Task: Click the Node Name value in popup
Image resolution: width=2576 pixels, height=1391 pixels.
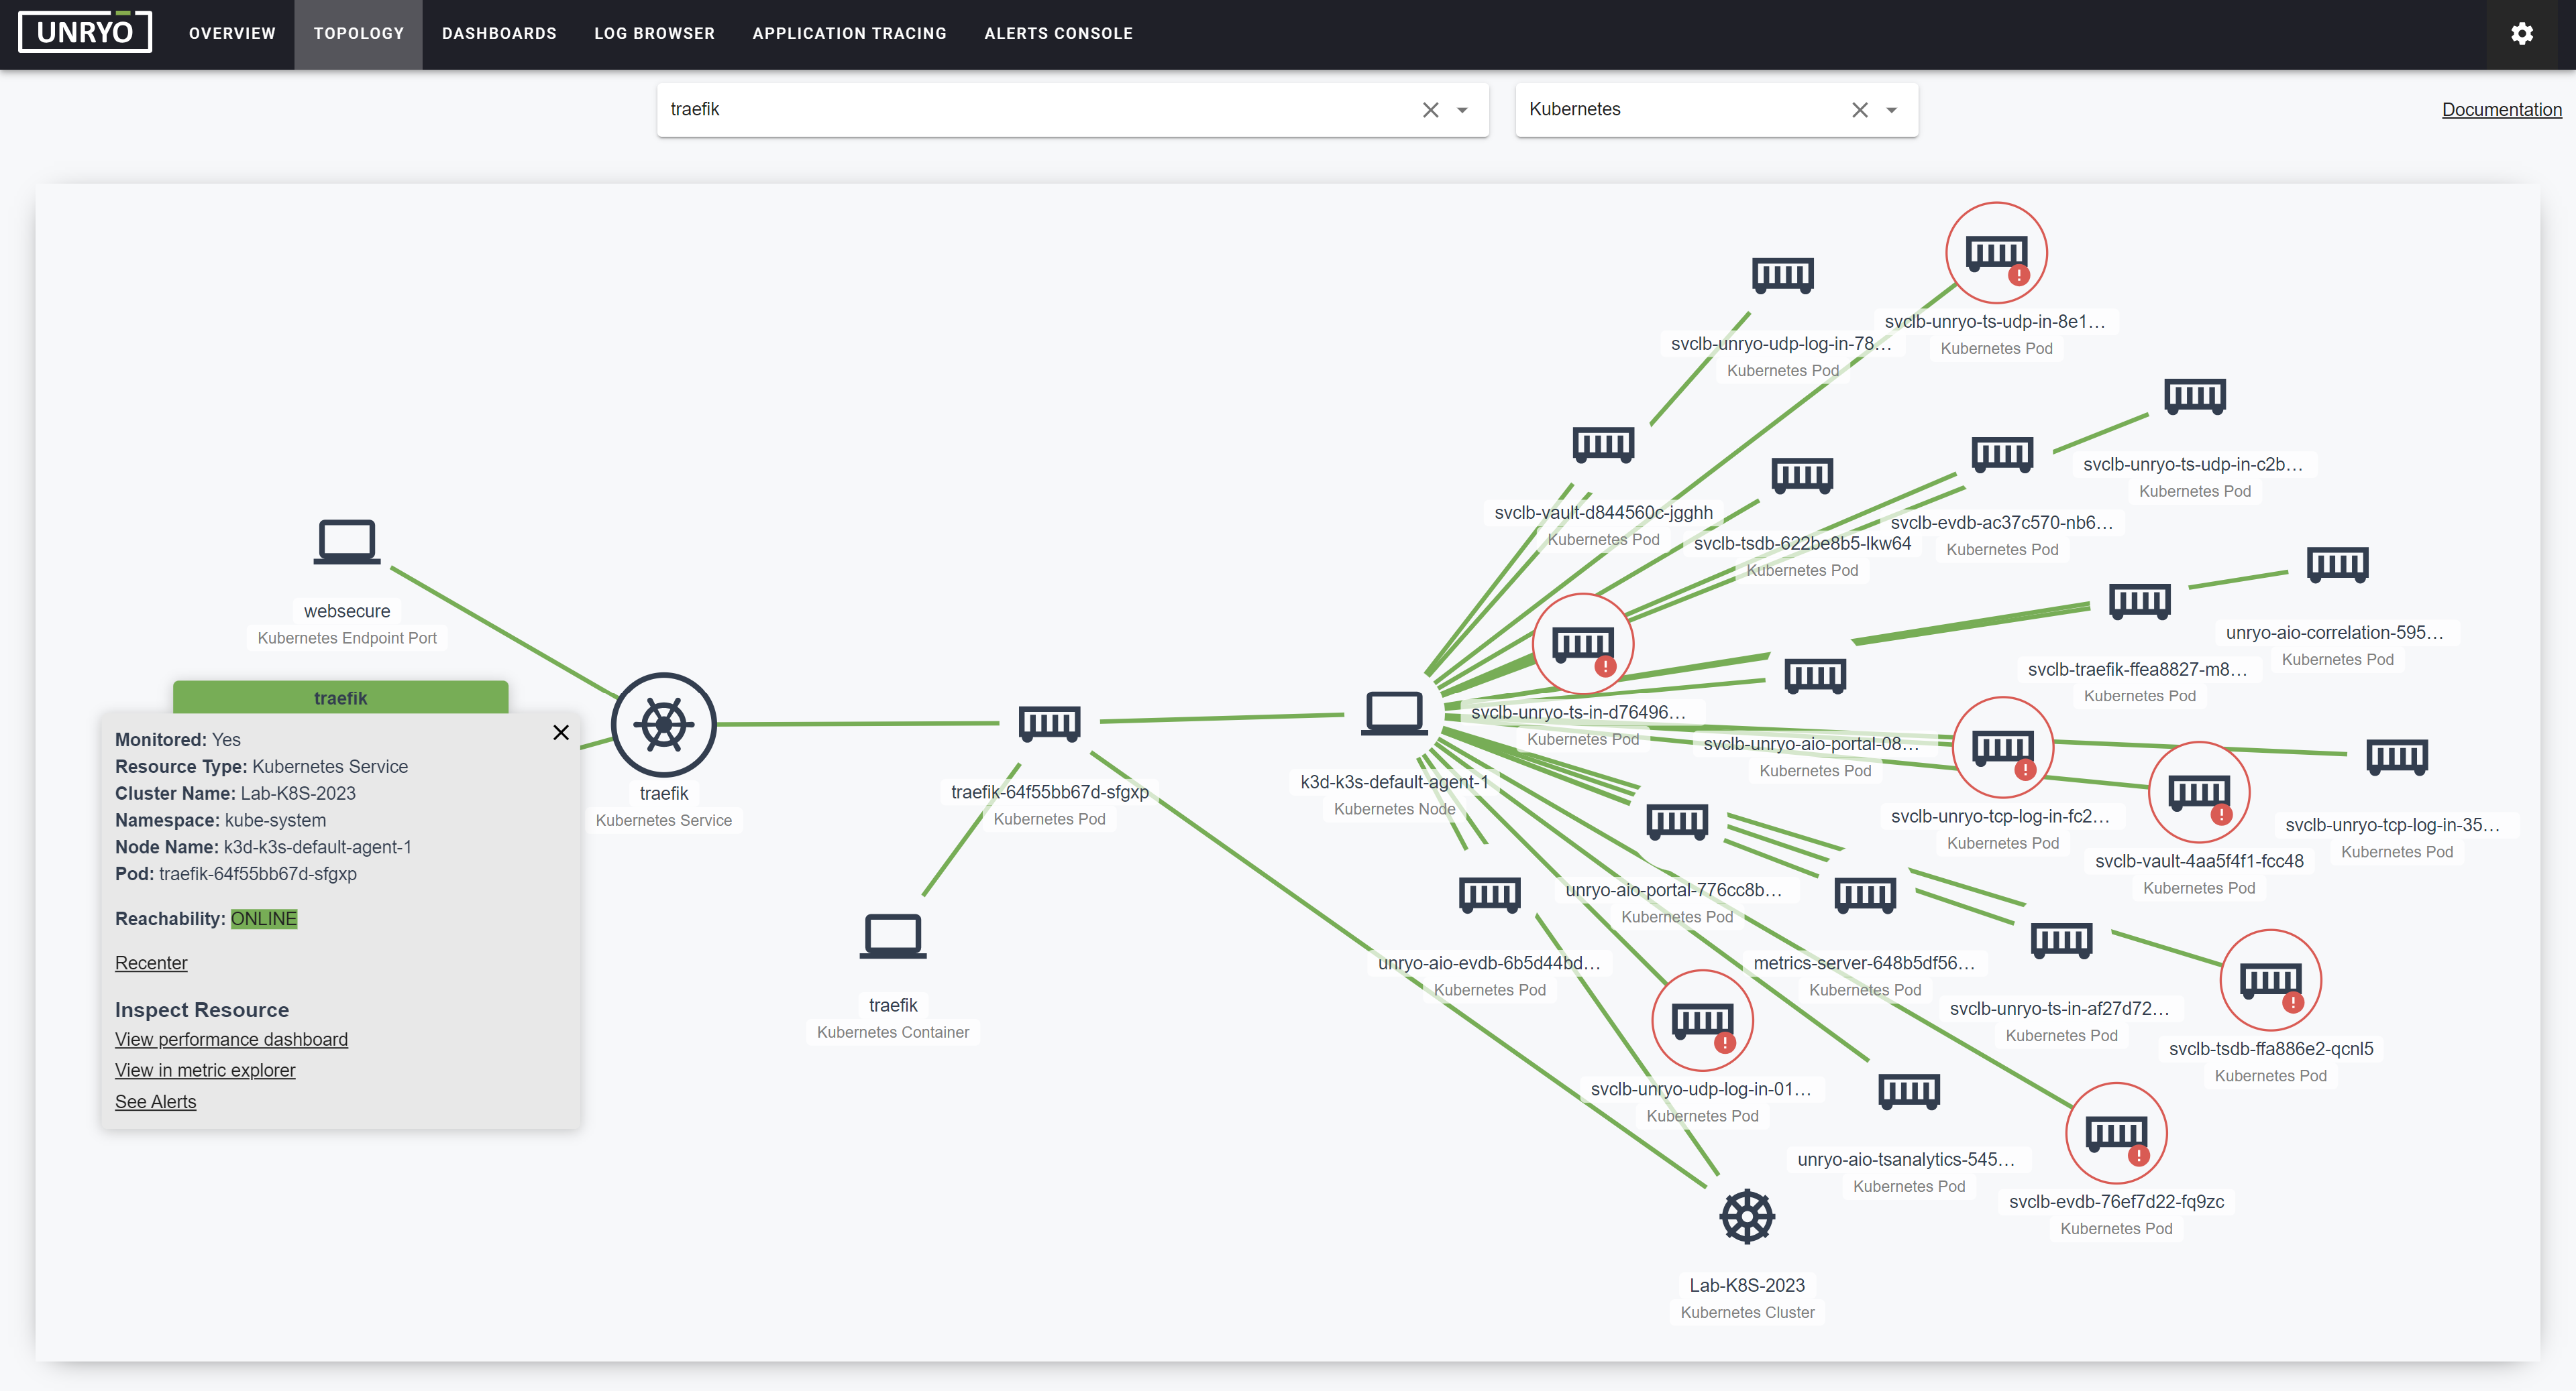Action: pyautogui.click(x=317, y=847)
